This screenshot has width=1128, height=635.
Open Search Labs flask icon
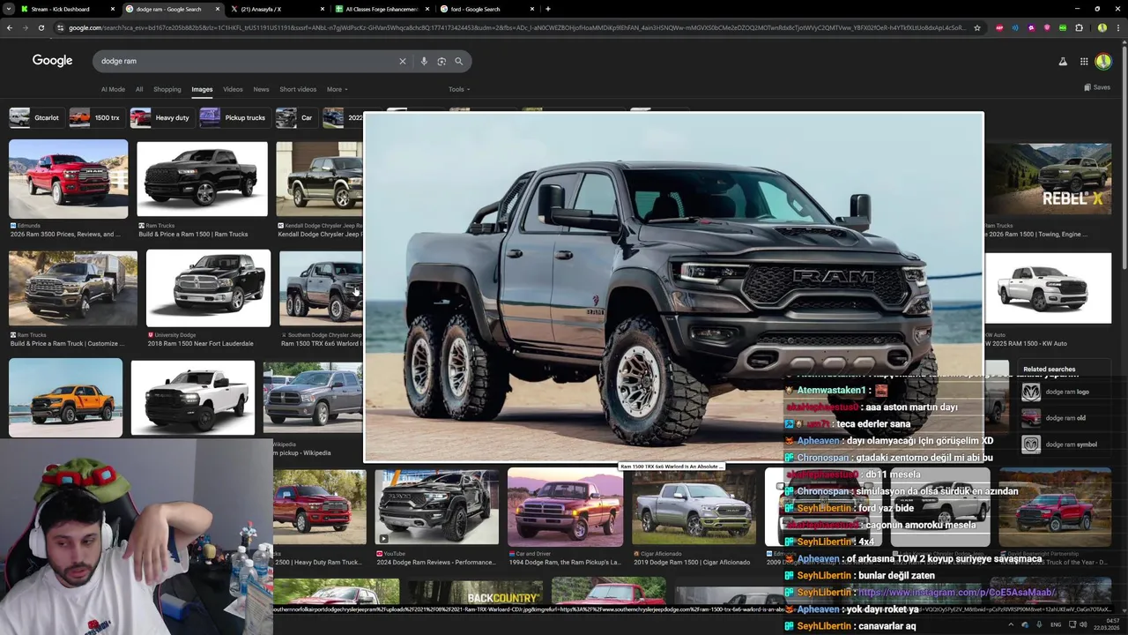point(1063,61)
